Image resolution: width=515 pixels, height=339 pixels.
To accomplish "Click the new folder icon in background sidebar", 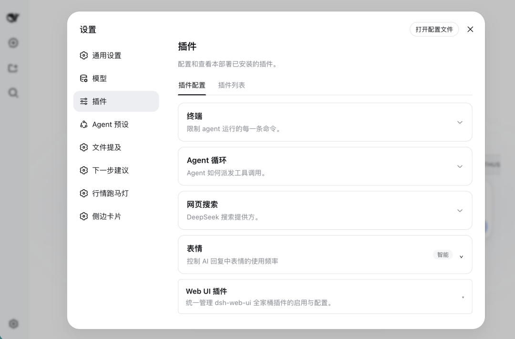I will [x=13, y=68].
